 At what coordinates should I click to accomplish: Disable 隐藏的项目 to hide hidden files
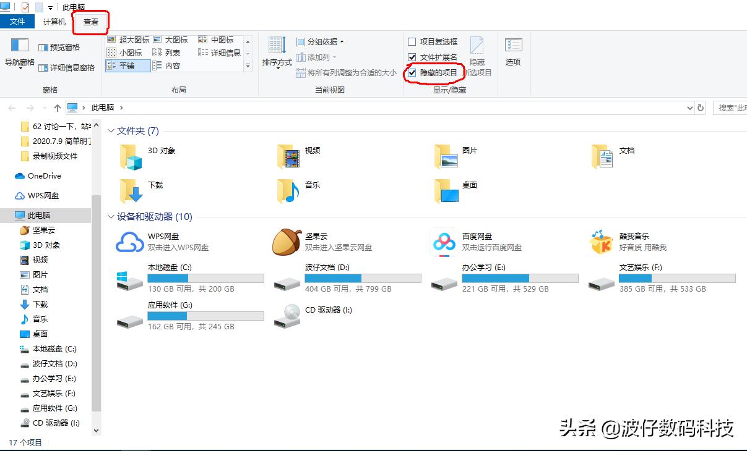(413, 73)
